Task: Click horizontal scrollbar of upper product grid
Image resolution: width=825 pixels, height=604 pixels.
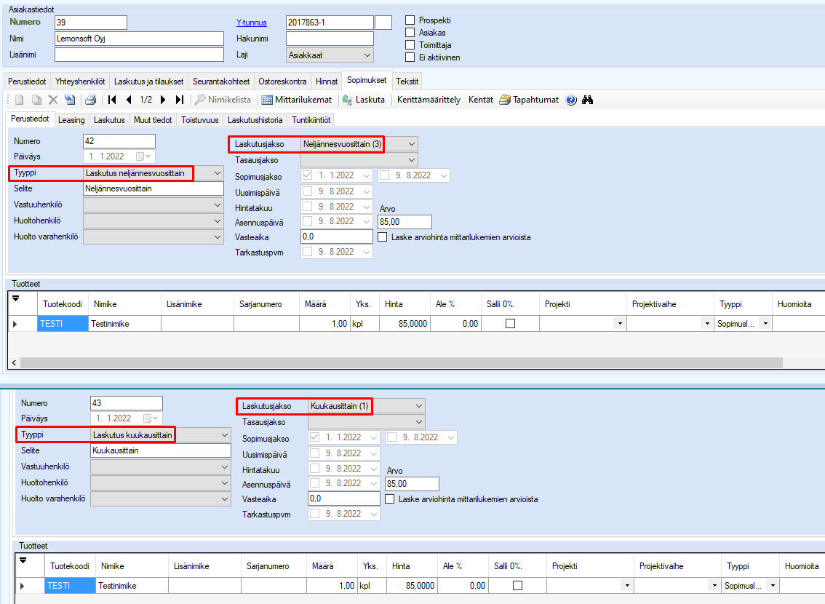Action: pyautogui.click(x=401, y=362)
